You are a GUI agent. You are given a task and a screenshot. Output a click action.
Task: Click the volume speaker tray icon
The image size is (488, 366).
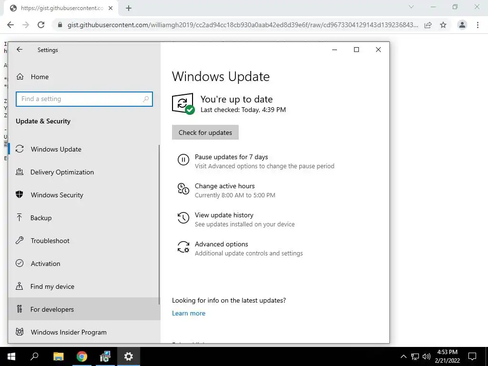427,356
